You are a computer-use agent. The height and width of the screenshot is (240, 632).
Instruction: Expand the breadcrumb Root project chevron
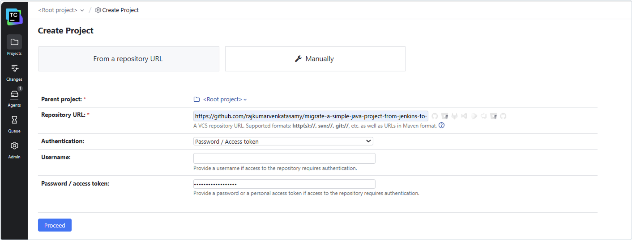(x=82, y=10)
